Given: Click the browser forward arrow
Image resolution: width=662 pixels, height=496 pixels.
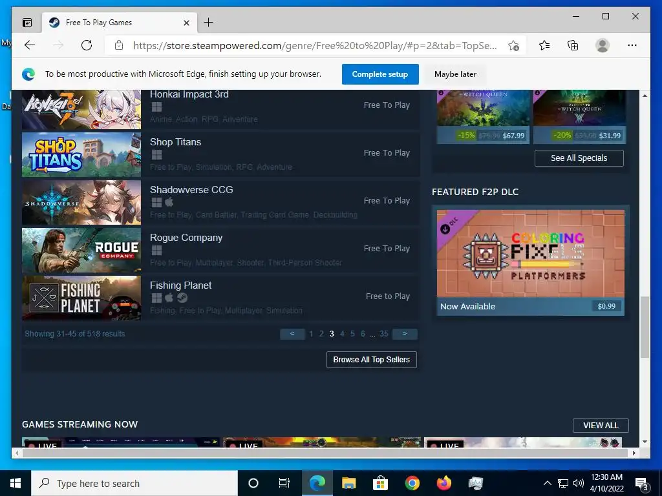Looking at the screenshot, I should click(58, 45).
